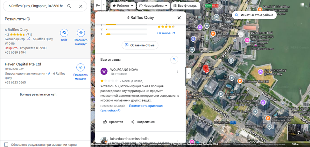The height and width of the screenshot is (147, 310).
Task: Click the 2-star rating bar
Action: pyautogui.click(x=127, y=29)
